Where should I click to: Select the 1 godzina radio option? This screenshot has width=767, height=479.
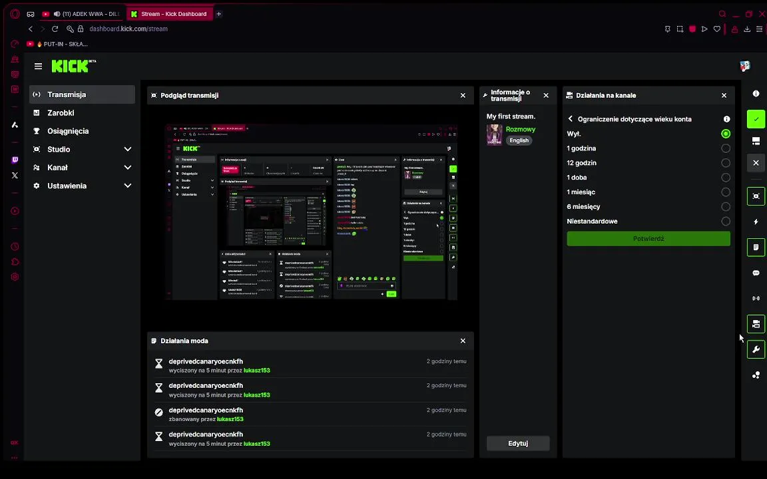coord(726,148)
